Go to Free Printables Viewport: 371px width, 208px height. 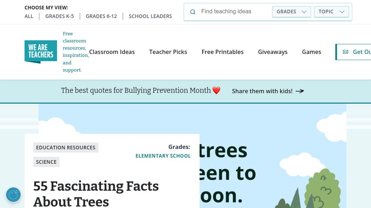(222, 52)
